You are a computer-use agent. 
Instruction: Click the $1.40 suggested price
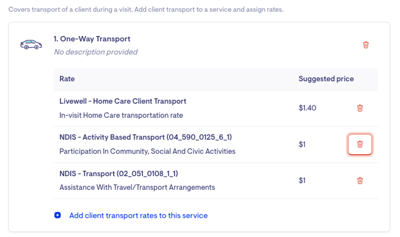(x=307, y=108)
